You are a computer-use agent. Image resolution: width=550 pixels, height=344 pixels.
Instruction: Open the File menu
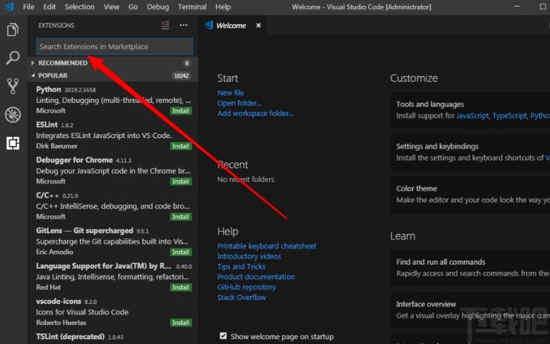pos(28,7)
